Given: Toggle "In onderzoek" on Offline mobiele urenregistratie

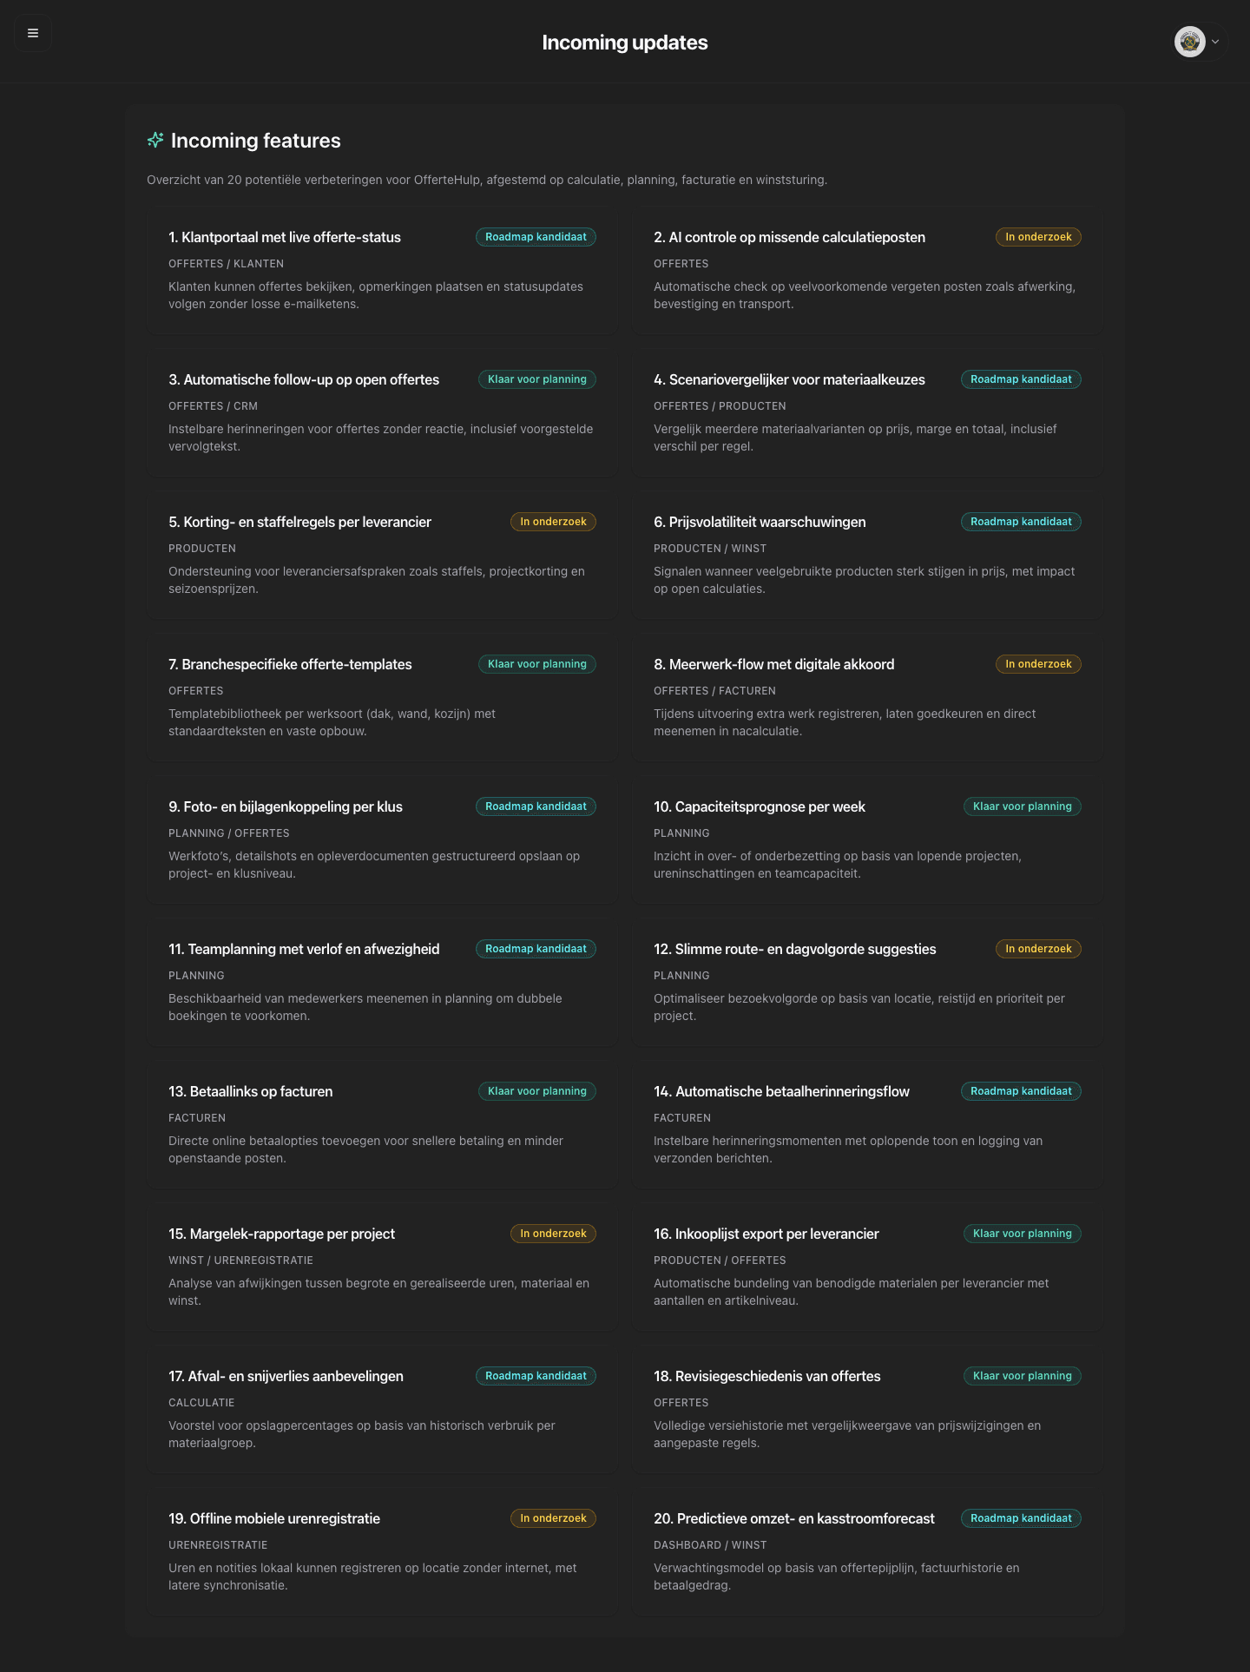Looking at the screenshot, I should pos(553,1517).
